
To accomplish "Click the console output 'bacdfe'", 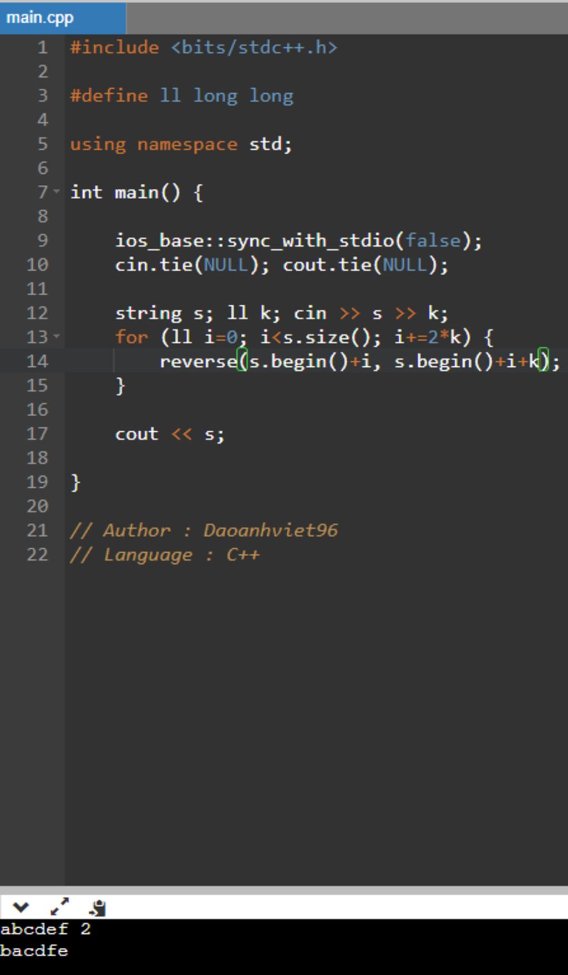I will [x=34, y=951].
